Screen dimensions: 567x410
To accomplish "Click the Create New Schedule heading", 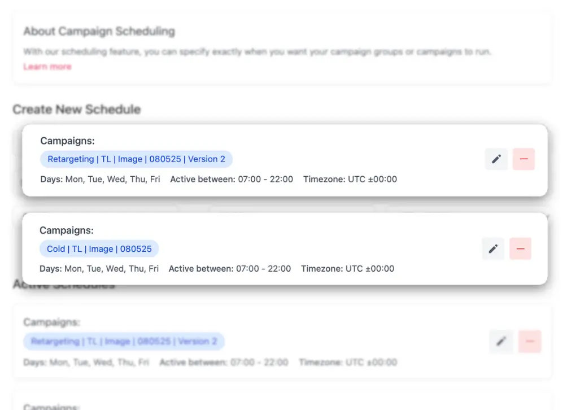I will pyautogui.click(x=77, y=110).
